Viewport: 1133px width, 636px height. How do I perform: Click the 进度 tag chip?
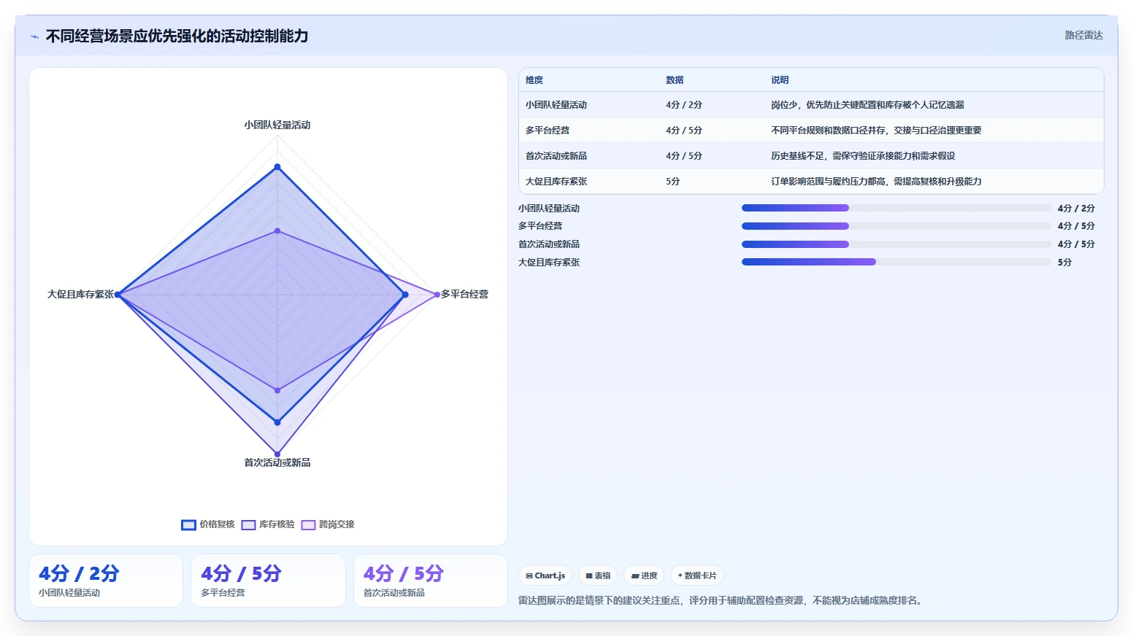coord(644,575)
